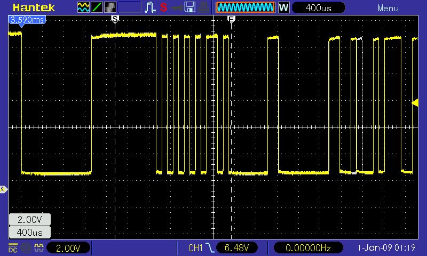Image resolution: width=427 pixels, height=256 pixels.
Task: Click the falling edge trigger slope icon
Action: click(x=210, y=248)
